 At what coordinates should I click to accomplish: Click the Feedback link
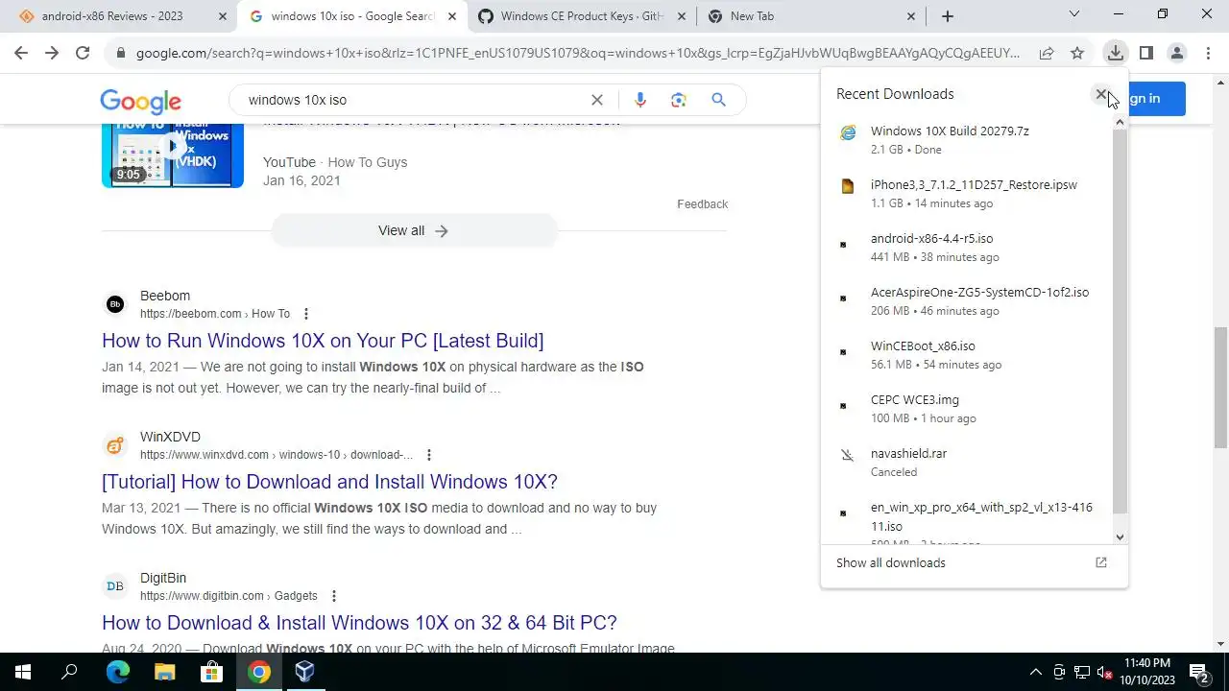point(702,203)
